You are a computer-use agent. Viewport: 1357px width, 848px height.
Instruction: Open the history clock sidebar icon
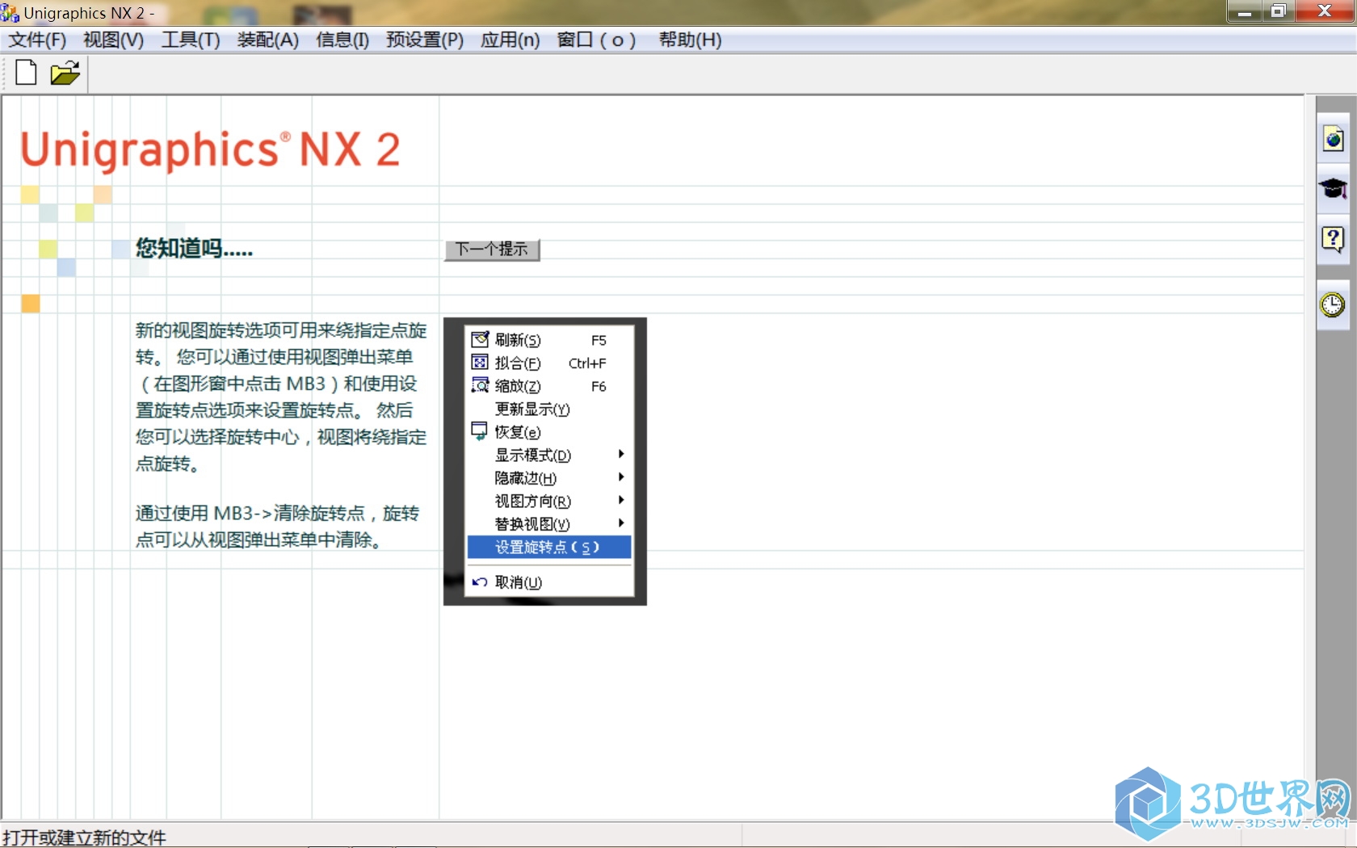click(x=1333, y=304)
